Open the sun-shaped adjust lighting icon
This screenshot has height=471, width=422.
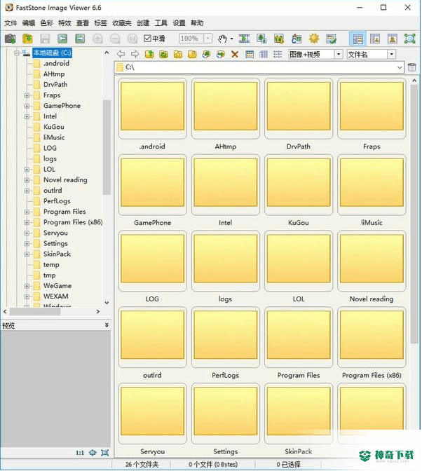314,39
